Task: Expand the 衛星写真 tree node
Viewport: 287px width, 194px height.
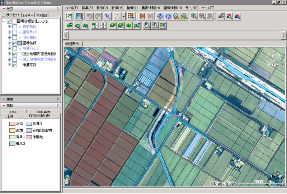Action: coord(9,65)
